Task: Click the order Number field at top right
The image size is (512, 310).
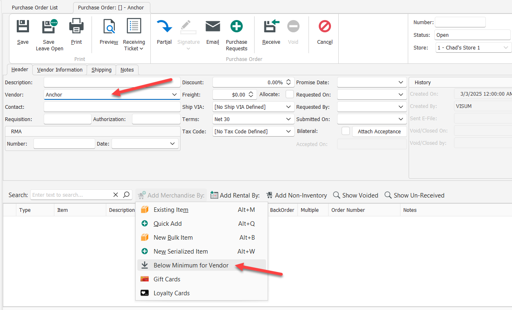Action: click(x=460, y=22)
